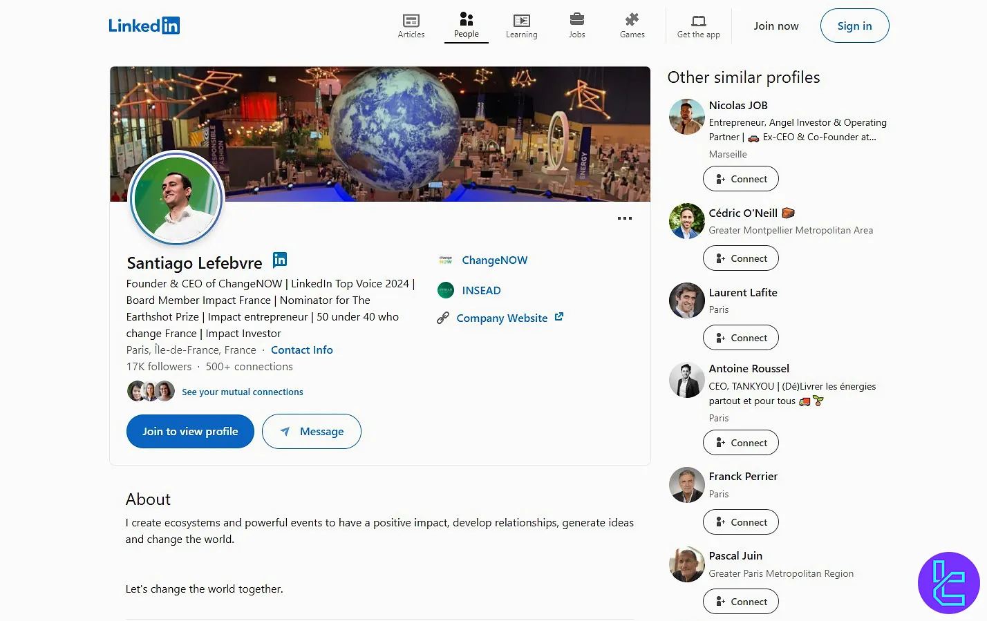This screenshot has width=987, height=621.
Task: Click the cover banner image
Action: tap(380, 134)
